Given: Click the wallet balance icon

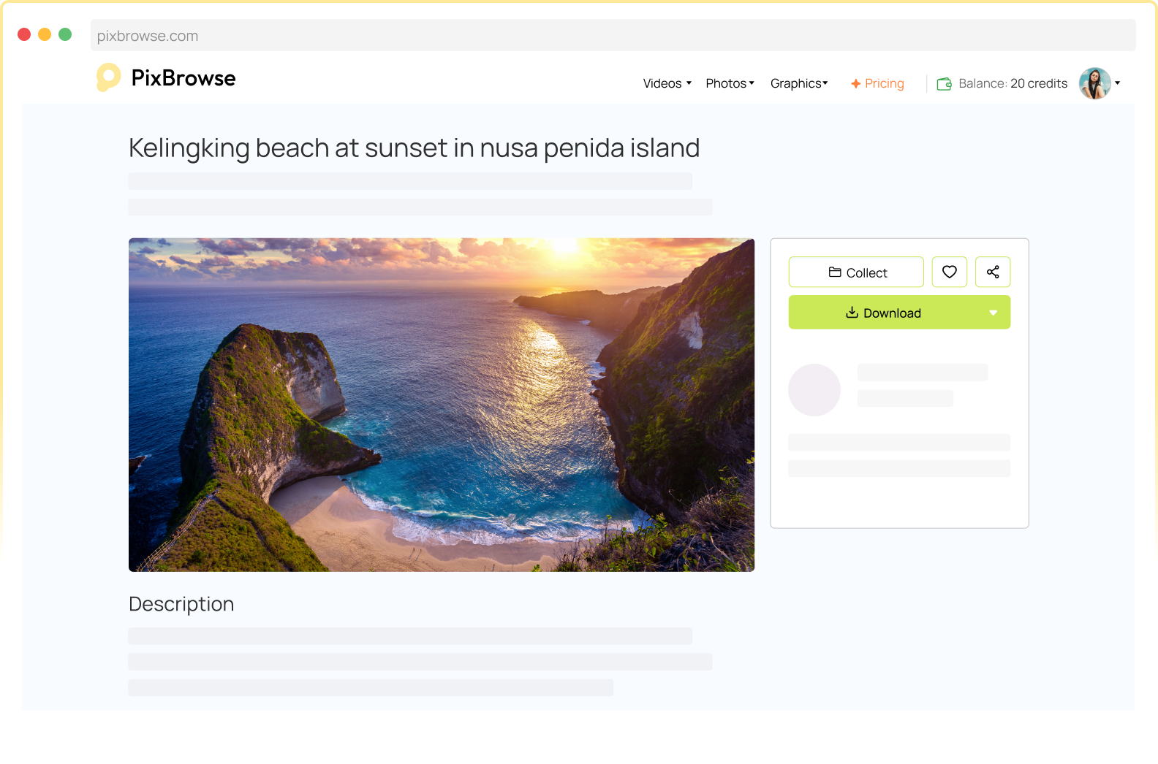Looking at the screenshot, I should click(944, 84).
